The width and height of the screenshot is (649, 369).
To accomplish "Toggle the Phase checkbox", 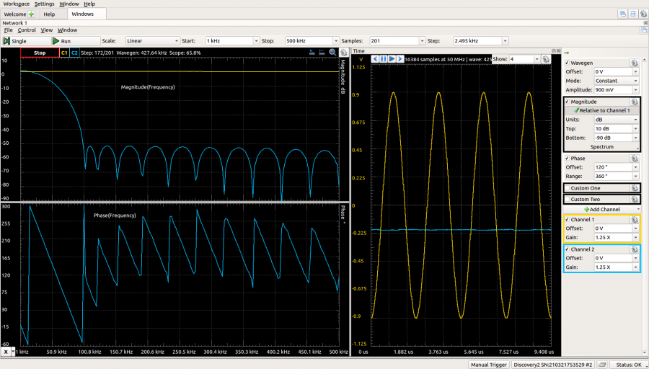I will tap(567, 159).
